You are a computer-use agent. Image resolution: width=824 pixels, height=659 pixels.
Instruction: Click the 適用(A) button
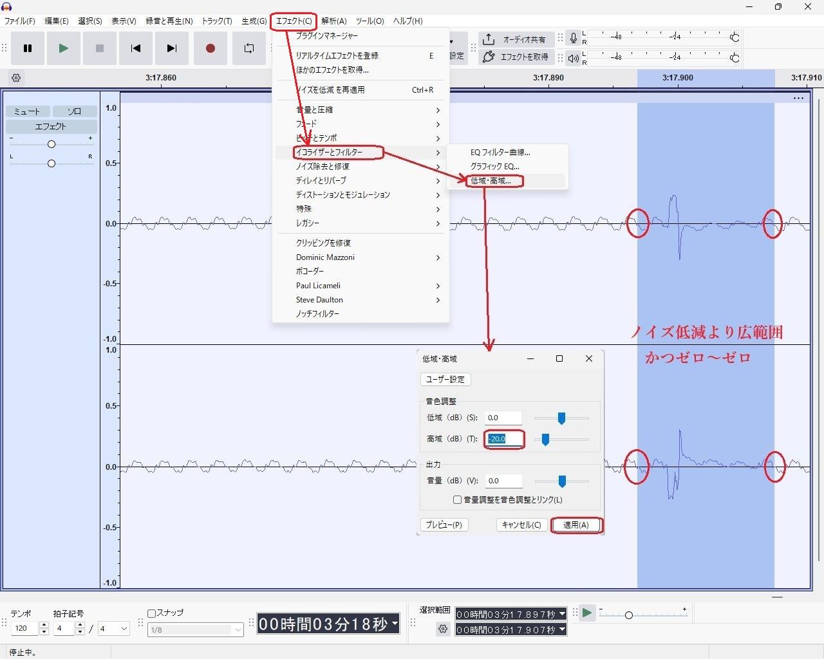576,524
